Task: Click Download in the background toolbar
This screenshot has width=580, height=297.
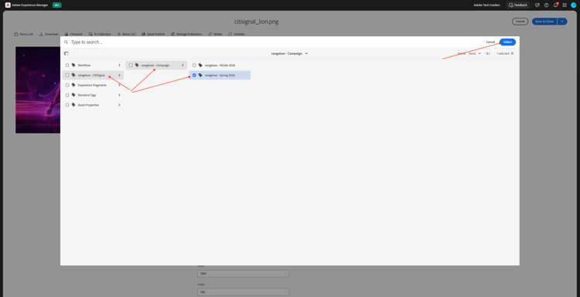Action: pos(49,34)
